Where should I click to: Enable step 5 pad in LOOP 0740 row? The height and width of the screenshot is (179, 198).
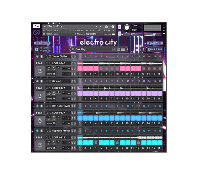(101, 69)
